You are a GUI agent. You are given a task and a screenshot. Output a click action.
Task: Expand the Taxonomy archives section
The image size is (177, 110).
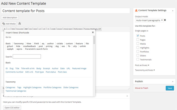(x=145, y=70)
